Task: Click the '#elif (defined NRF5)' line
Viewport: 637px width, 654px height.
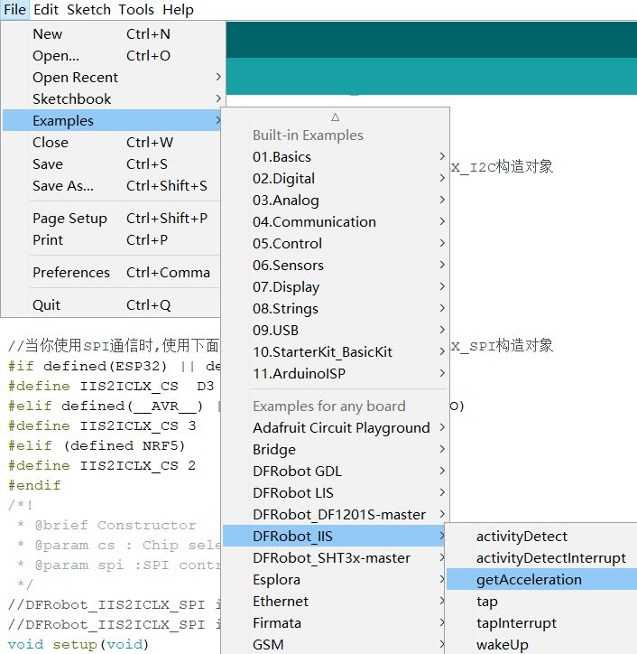Action: (97, 445)
